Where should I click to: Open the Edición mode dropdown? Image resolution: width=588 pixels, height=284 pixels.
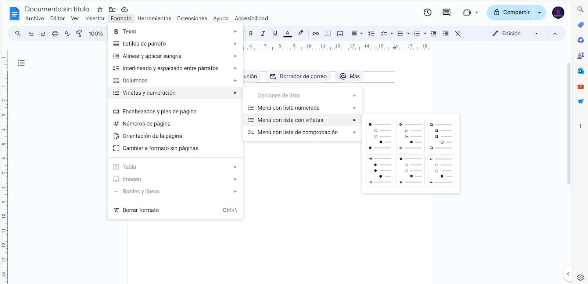(516, 33)
